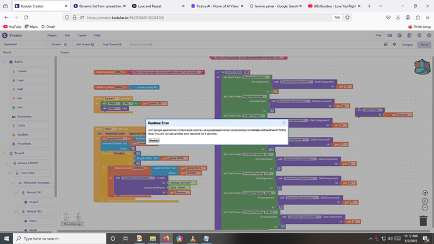Open the Background Color property dropdown block

(256, 77)
